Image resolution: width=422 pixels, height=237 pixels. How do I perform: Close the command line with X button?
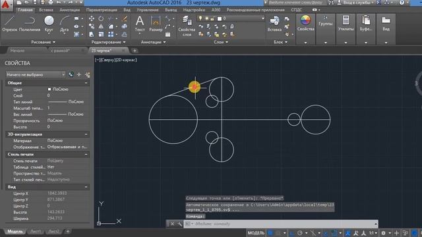pos(172,224)
